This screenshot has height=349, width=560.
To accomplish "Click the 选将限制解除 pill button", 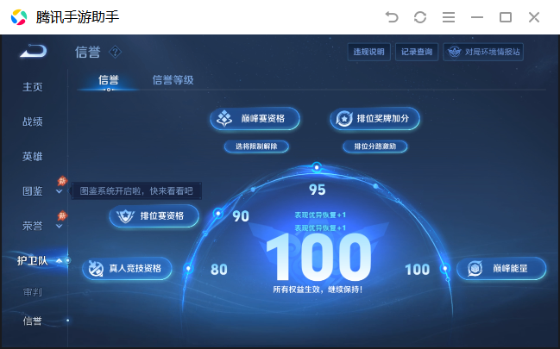I will (x=256, y=146).
